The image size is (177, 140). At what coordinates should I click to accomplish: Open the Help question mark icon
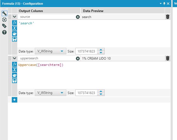(4, 32)
